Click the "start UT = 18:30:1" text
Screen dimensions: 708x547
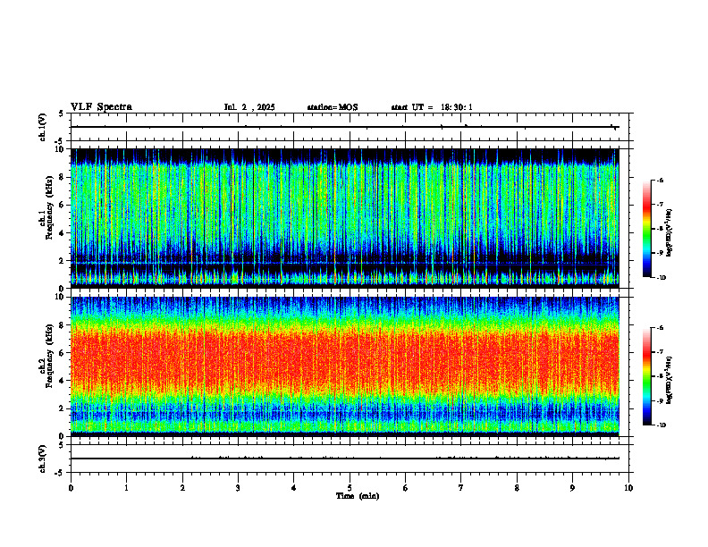[x=432, y=107]
